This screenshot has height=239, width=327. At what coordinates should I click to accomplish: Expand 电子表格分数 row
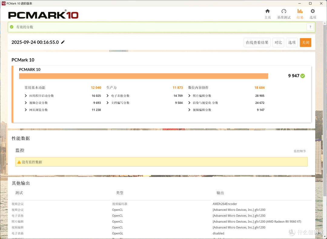click(107, 96)
